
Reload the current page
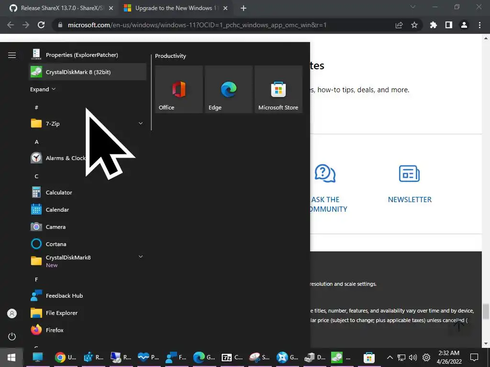[41, 25]
